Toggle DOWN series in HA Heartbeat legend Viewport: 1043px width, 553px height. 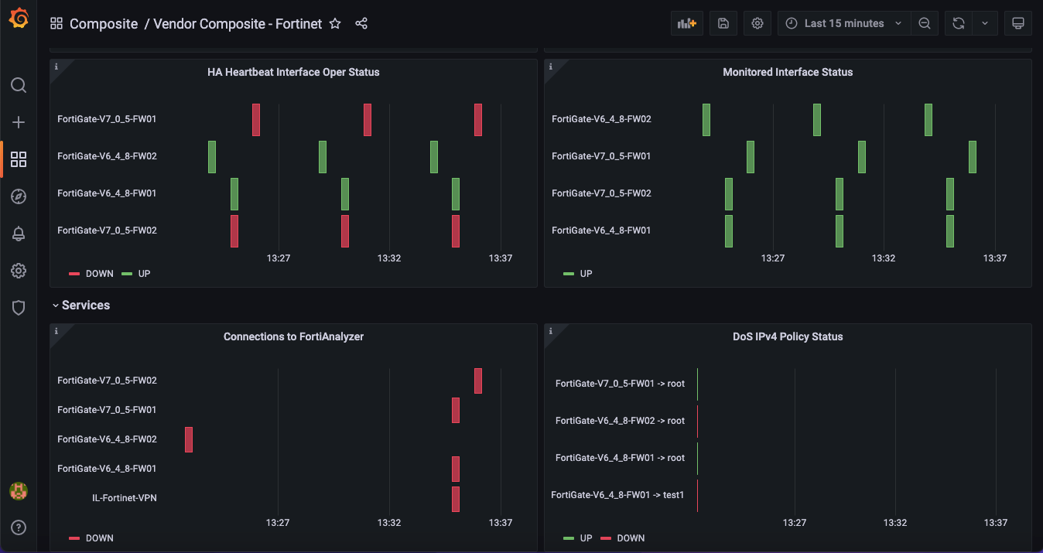point(91,274)
